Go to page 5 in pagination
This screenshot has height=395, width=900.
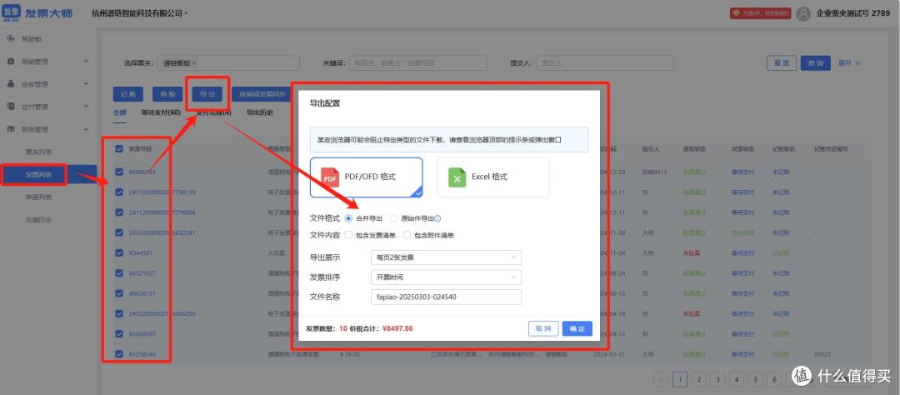755,379
